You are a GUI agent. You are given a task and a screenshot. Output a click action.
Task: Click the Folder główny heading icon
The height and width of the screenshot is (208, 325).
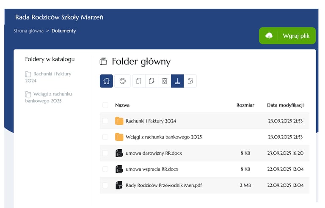[103, 61]
